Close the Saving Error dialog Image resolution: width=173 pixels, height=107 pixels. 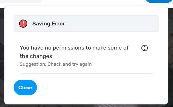pos(25,87)
